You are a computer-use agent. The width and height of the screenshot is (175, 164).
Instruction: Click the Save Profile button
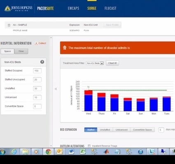pos(112,25)
